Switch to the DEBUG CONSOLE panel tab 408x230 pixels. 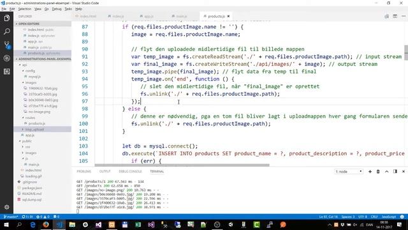[130, 171]
